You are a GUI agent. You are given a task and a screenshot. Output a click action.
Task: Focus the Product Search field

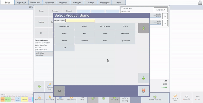click(x=80, y=21)
